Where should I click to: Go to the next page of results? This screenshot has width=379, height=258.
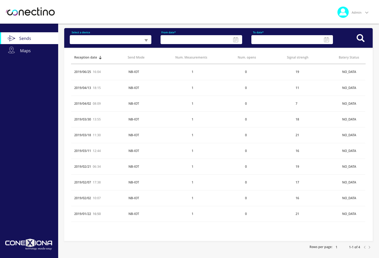tap(370, 247)
